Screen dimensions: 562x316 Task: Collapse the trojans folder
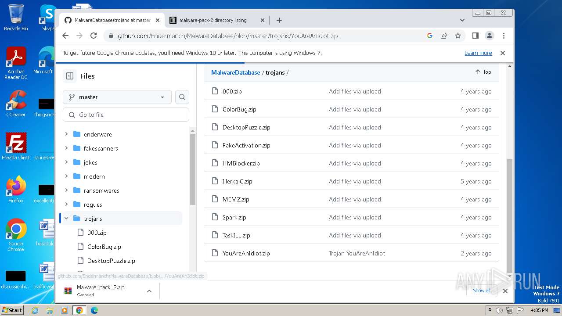[66, 219]
